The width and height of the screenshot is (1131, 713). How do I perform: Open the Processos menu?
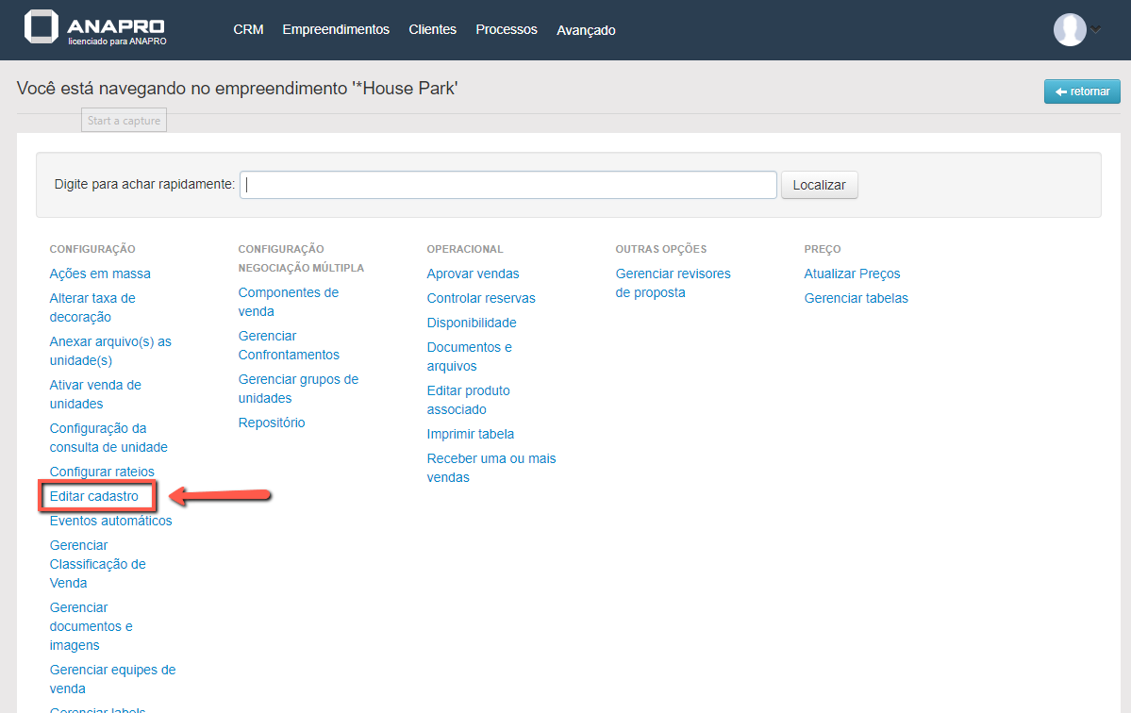coord(506,29)
